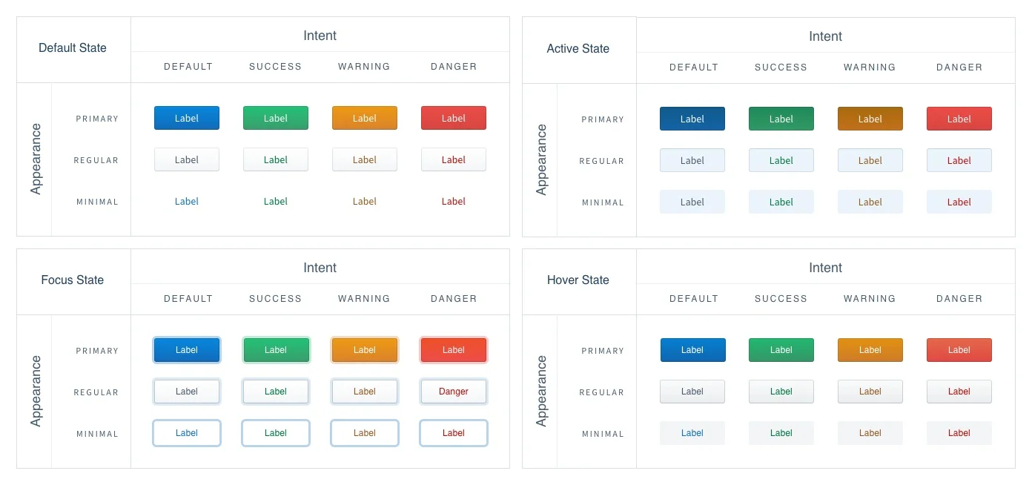Click the Intent heading in Hover State panel
Screen dimensions: 1032x485
point(826,268)
